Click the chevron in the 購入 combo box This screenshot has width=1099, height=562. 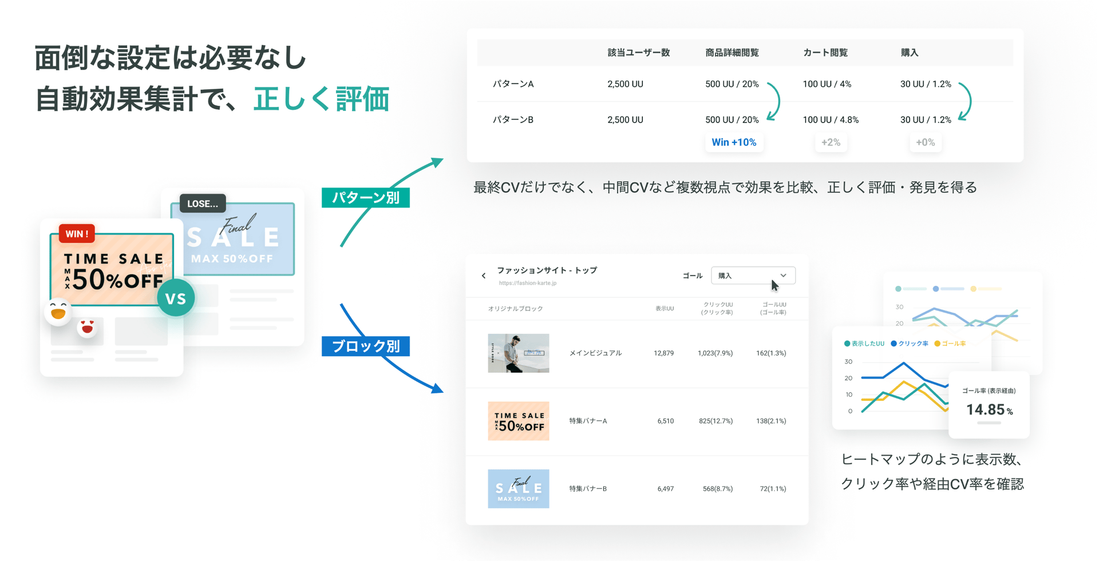click(784, 276)
